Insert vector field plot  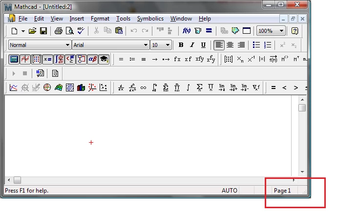(104, 87)
